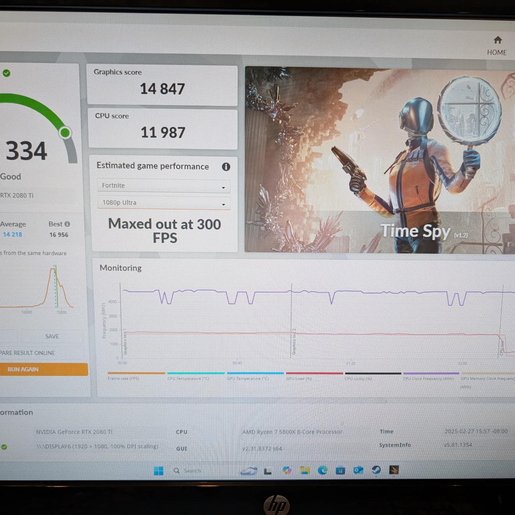Click the NVIDIA GeForce RTX 2080 Ti text

(74, 432)
